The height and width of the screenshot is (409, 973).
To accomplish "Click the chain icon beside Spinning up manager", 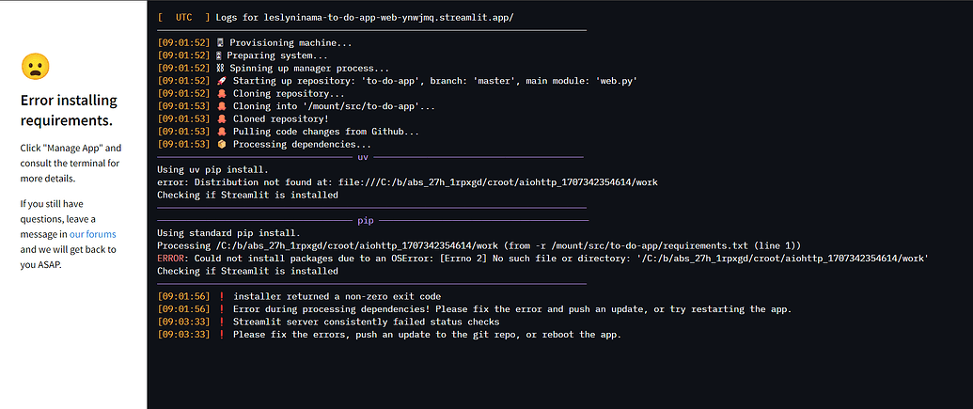I will (x=221, y=68).
